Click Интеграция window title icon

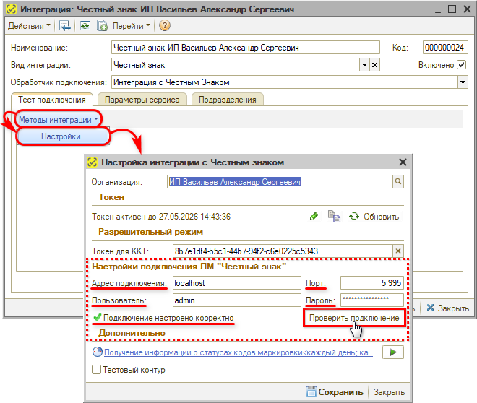click(12, 9)
